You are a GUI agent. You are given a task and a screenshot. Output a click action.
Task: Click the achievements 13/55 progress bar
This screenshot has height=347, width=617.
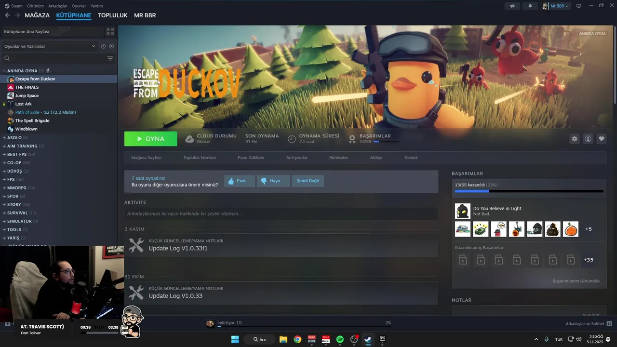(529, 191)
